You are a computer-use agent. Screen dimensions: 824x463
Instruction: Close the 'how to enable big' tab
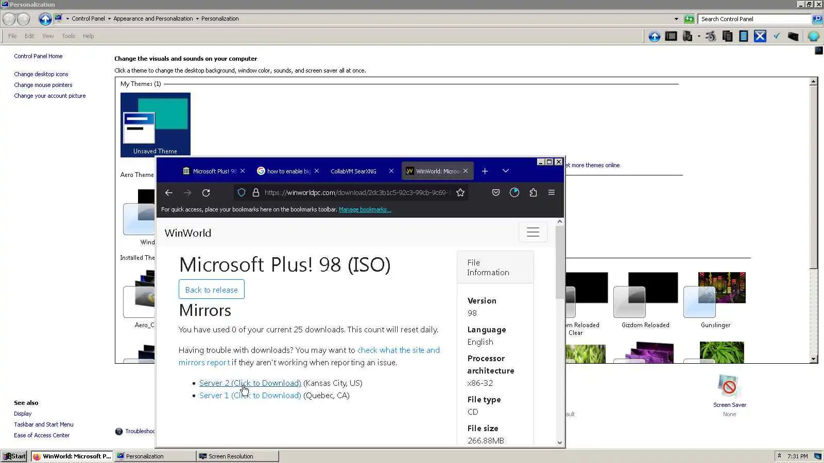tap(317, 171)
